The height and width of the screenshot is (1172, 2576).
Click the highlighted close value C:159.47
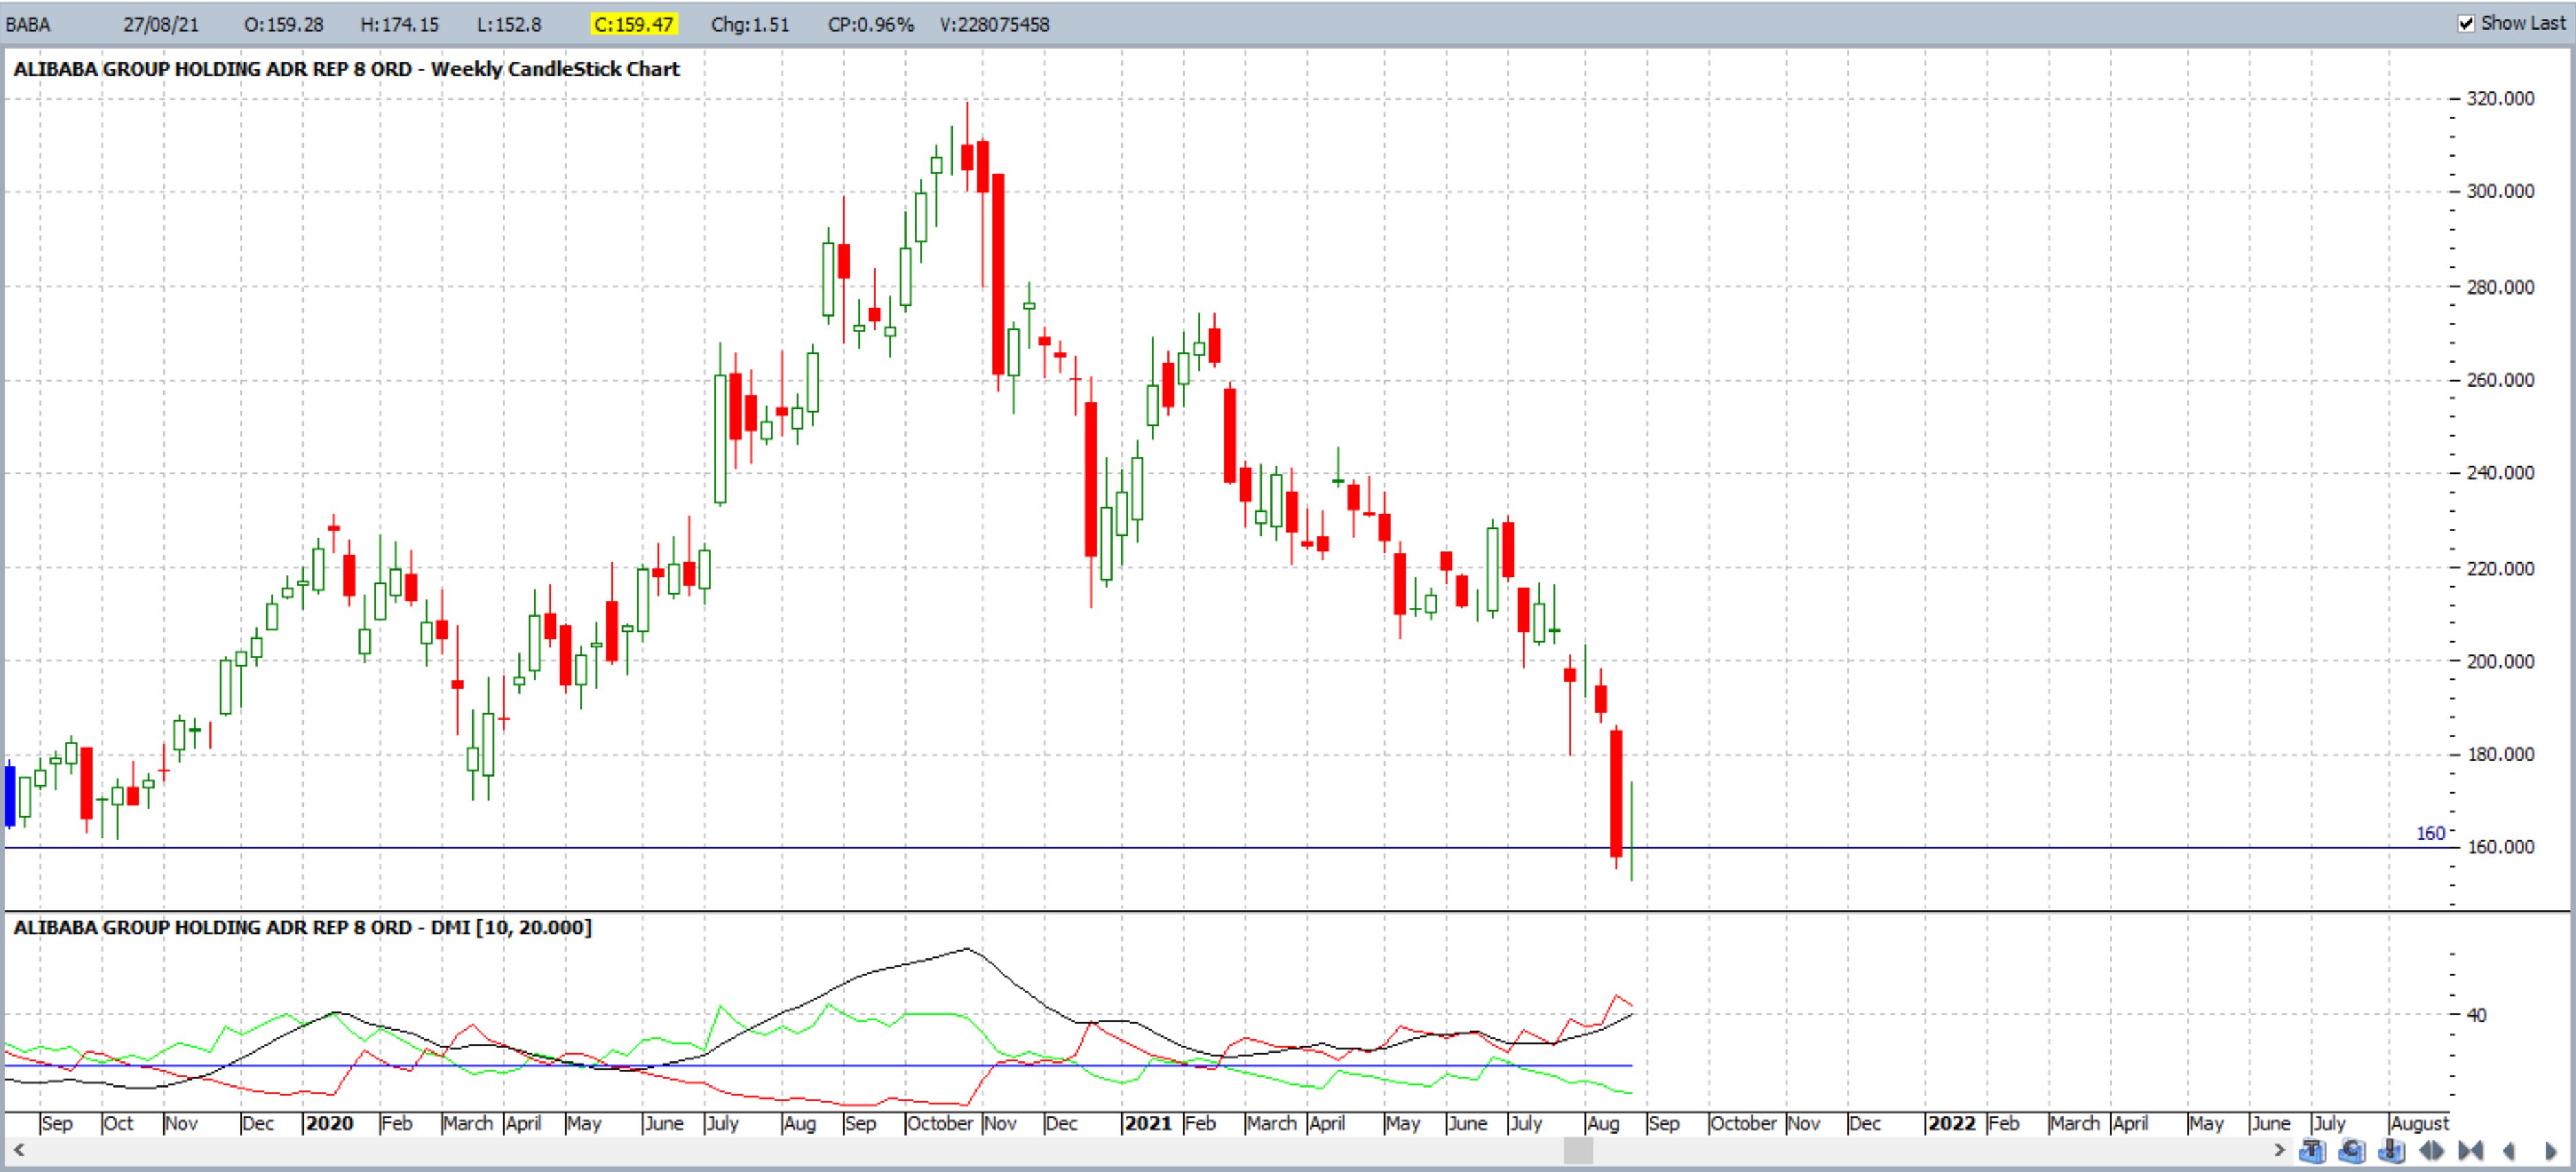coord(634,24)
